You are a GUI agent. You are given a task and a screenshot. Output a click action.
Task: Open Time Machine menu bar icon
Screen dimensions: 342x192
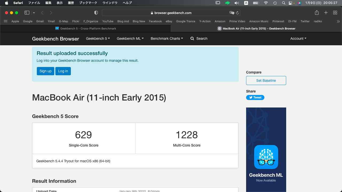pyautogui.click(x=275, y=3)
